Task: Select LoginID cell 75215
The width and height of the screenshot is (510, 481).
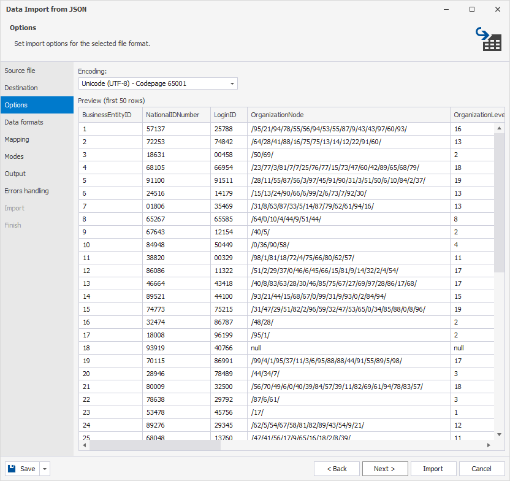Action: (229, 309)
